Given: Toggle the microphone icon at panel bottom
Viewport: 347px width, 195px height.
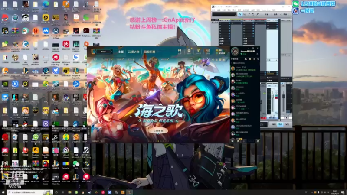Looking at the screenshot, I should pos(244,141).
